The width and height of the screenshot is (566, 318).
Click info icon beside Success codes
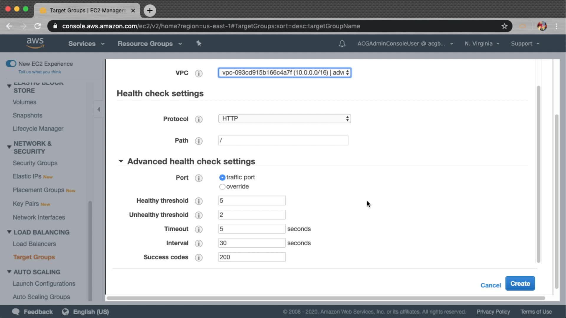coord(199,258)
